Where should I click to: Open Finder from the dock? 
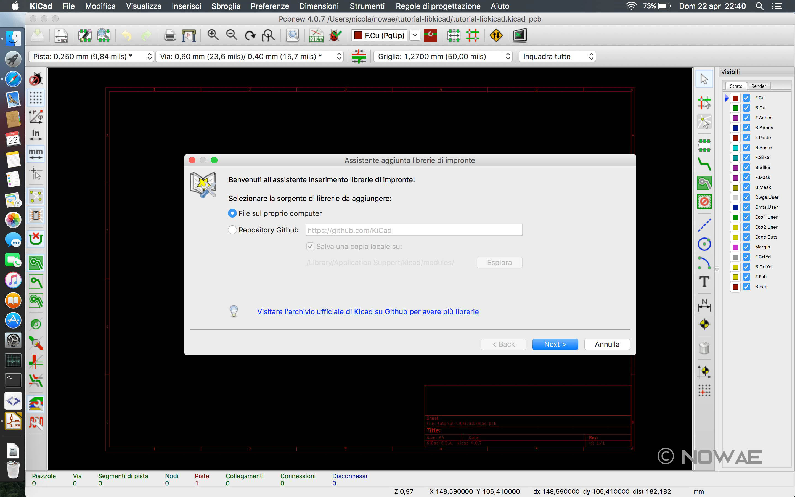[13, 39]
